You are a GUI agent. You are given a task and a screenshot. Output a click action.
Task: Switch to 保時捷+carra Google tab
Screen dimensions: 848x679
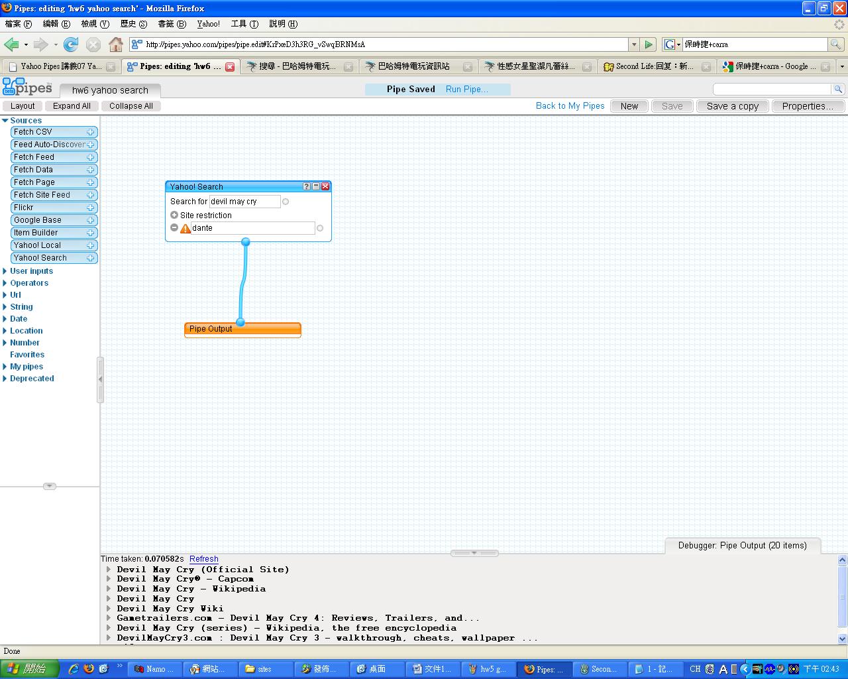(x=776, y=66)
